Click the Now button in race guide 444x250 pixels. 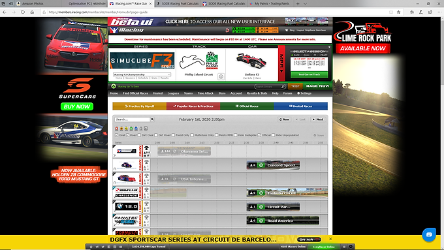[x=284, y=119]
